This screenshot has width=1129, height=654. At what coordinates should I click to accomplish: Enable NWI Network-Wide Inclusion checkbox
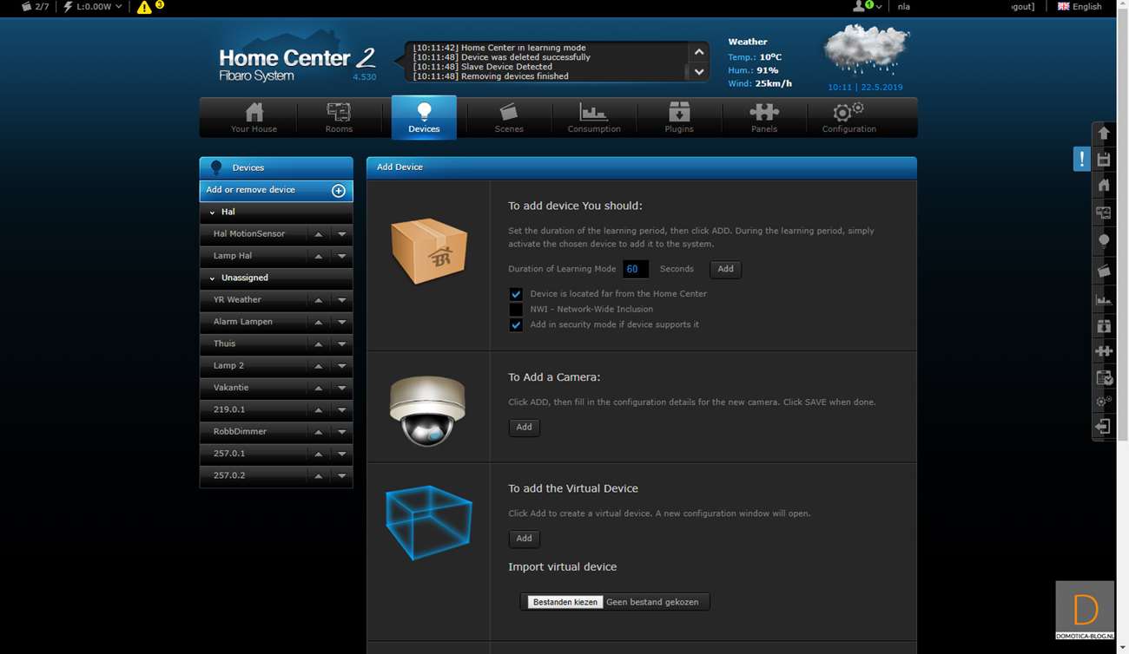click(x=516, y=310)
